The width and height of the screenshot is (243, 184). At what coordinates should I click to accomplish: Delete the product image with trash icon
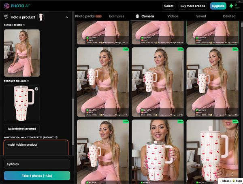tap(36, 89)
